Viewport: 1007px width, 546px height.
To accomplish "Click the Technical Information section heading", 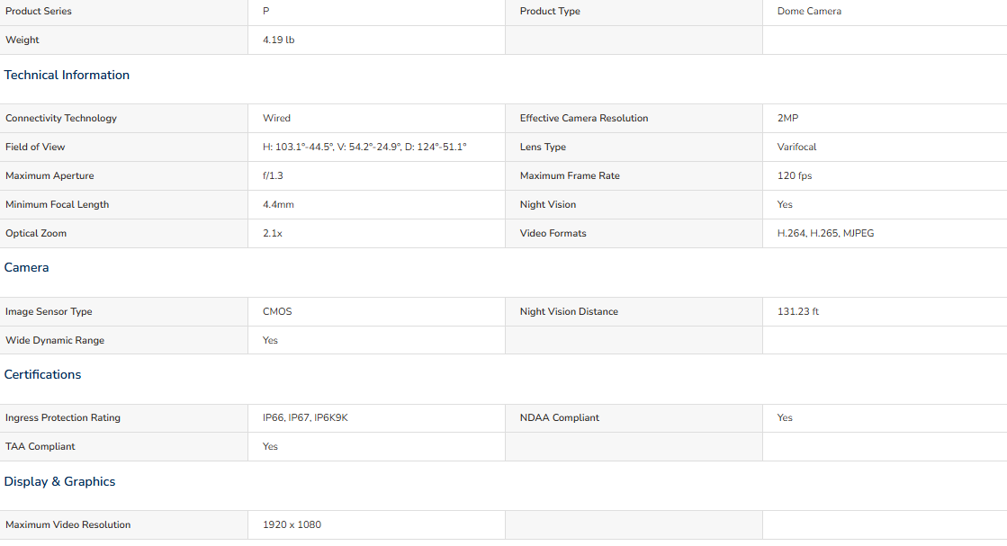I will pyautogui.click(x=67, y=75).
